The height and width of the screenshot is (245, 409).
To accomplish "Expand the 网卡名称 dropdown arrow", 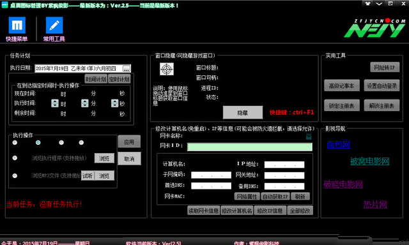I will (309, 136).
